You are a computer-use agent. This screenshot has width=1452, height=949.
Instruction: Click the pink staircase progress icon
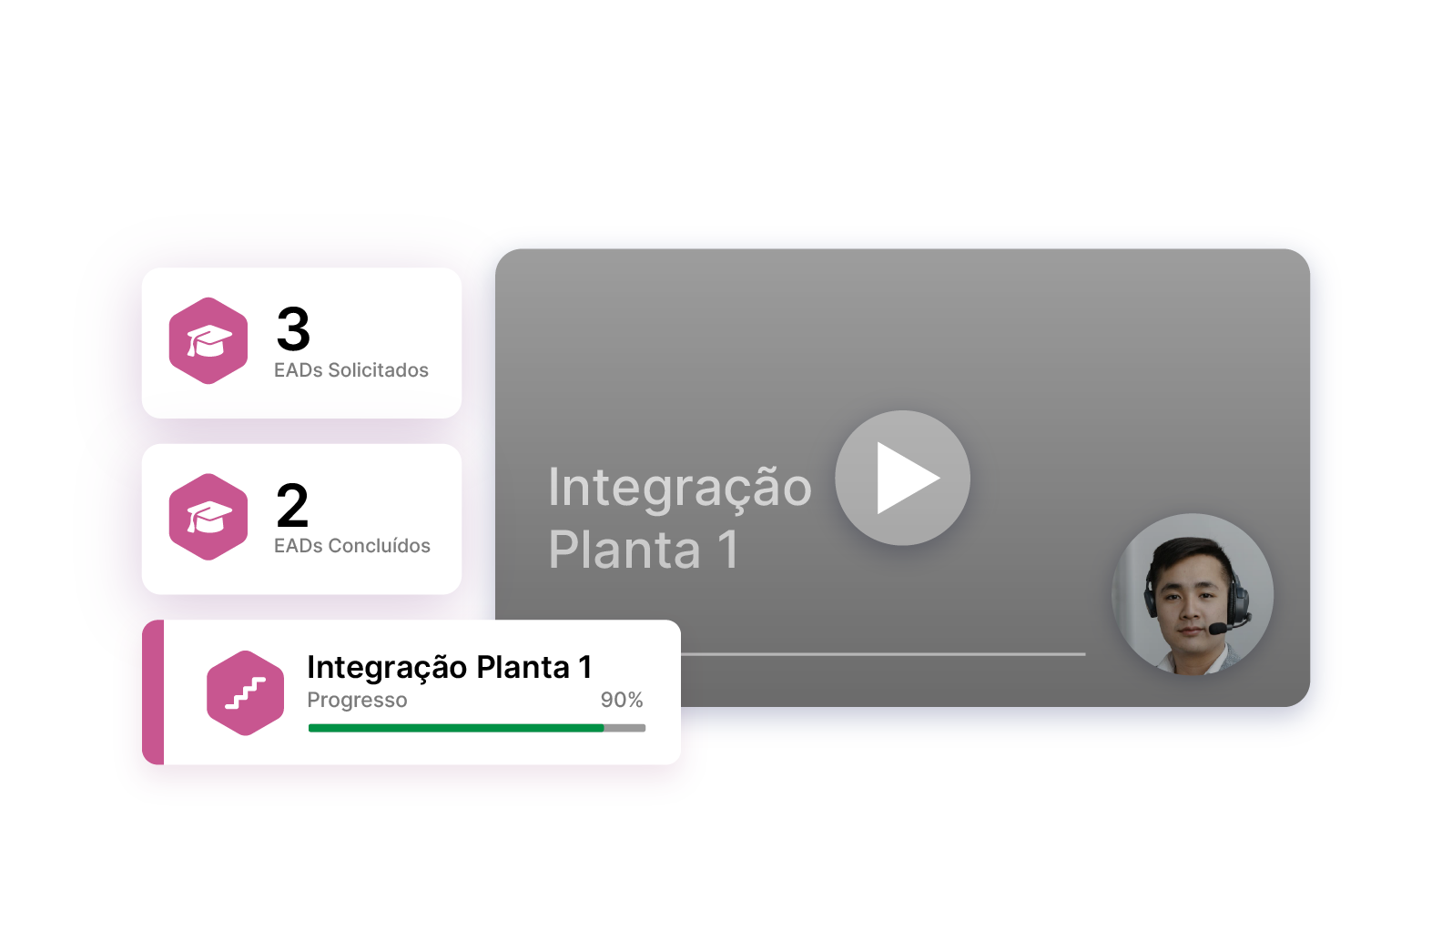tap(245, 693)
